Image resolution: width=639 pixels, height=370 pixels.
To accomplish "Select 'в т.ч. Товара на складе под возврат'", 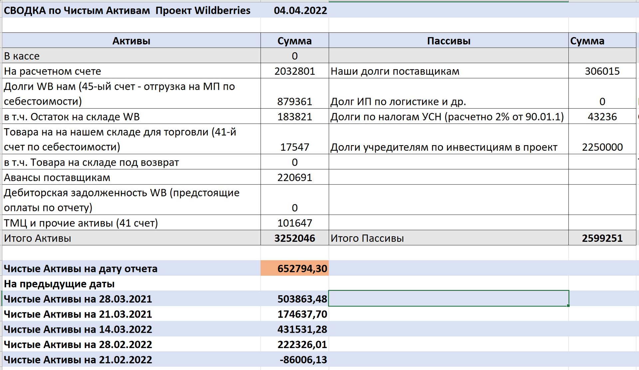I will [x=131, y=162].
